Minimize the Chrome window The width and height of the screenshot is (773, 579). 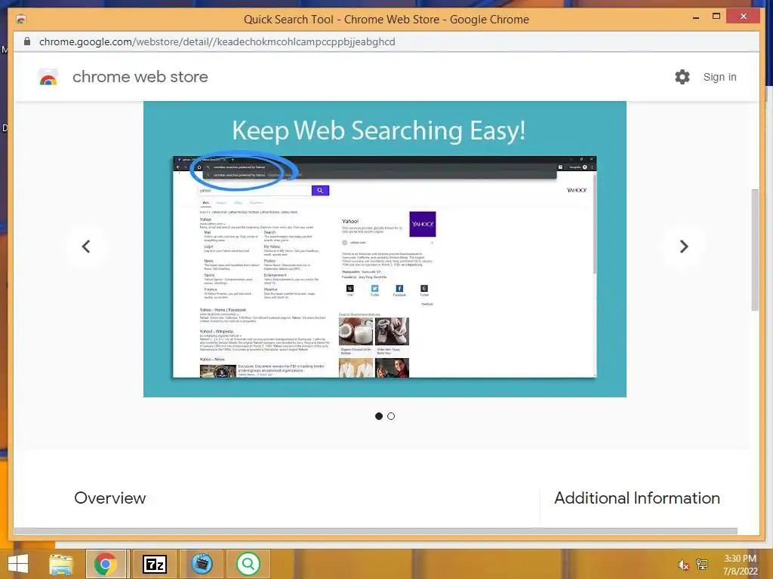coord(695,18)
